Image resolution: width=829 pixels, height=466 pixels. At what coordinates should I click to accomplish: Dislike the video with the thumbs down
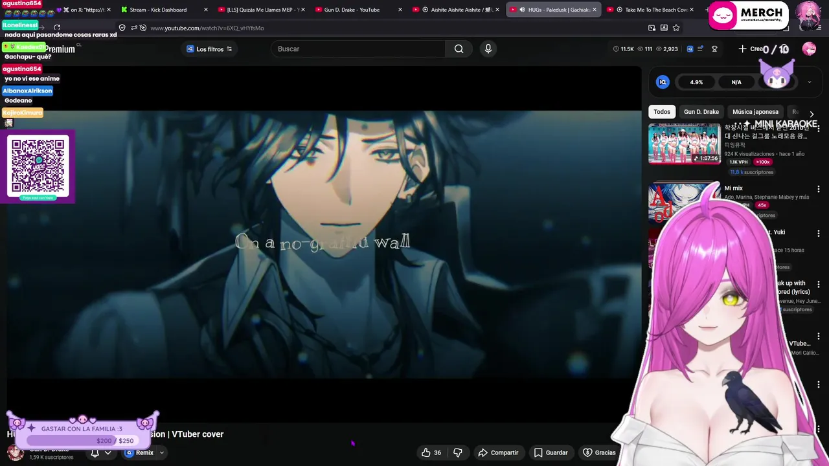(x=458, y=452)
